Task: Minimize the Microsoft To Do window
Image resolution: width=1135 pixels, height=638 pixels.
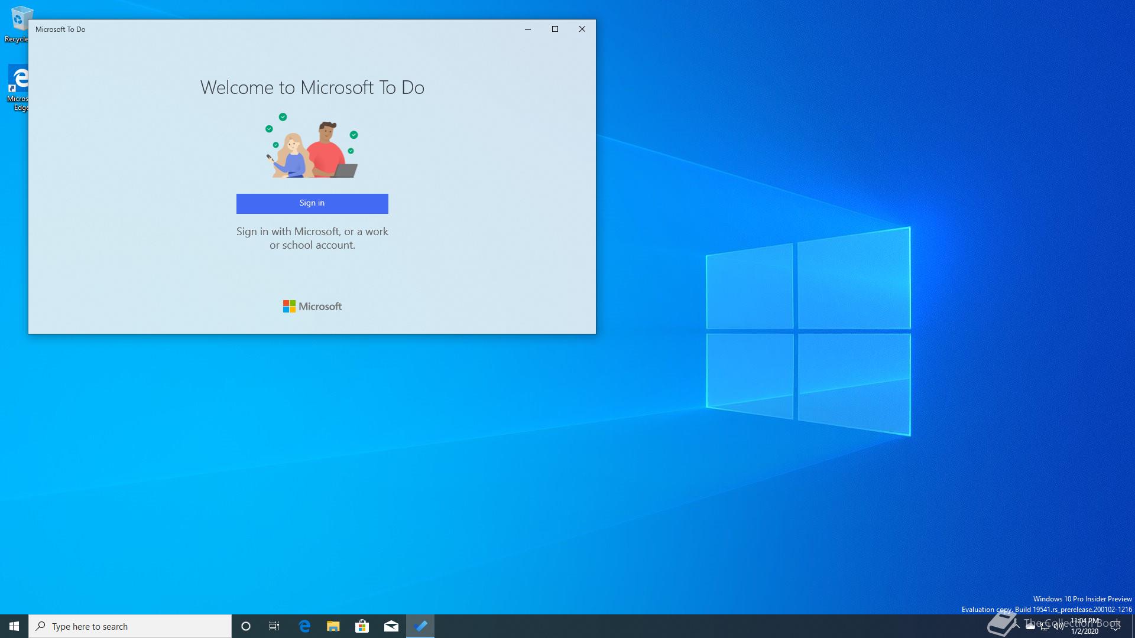Action: pos(528,29)
